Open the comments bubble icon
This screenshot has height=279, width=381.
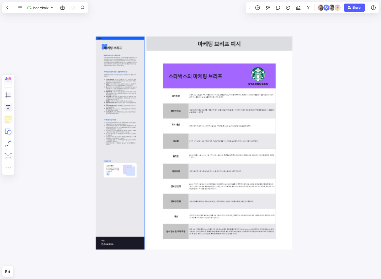(x=278, y=8)
